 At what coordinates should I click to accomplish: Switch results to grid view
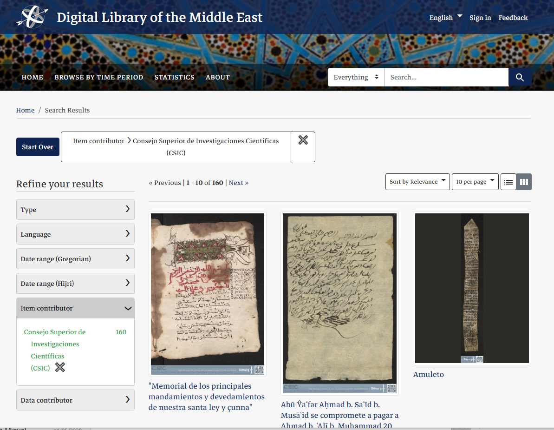[x=524, y=182]
